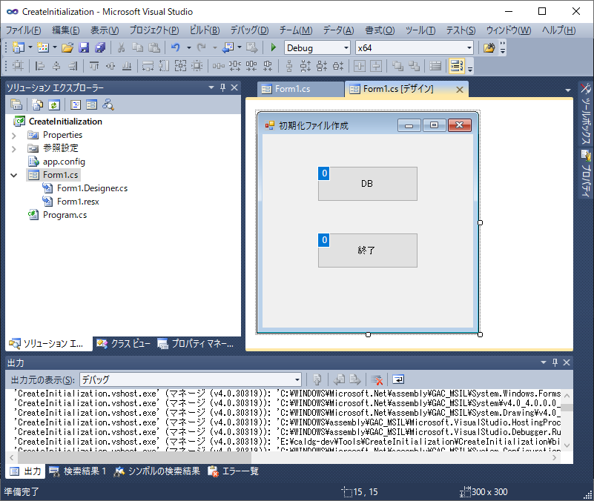Screen dimensions: 594x501
Task: Toggle word wrap in the Output panel
Action: coord(398,379)
